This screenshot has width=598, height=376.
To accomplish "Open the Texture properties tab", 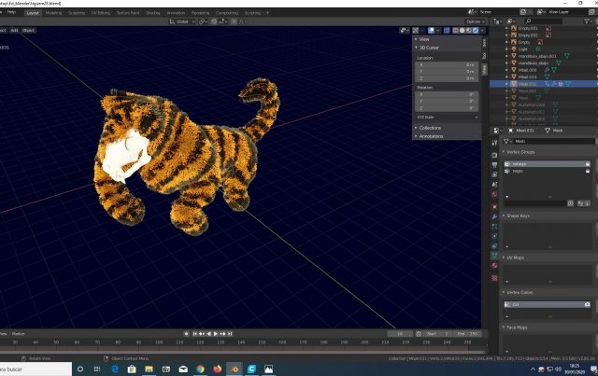I will (494, 278).
